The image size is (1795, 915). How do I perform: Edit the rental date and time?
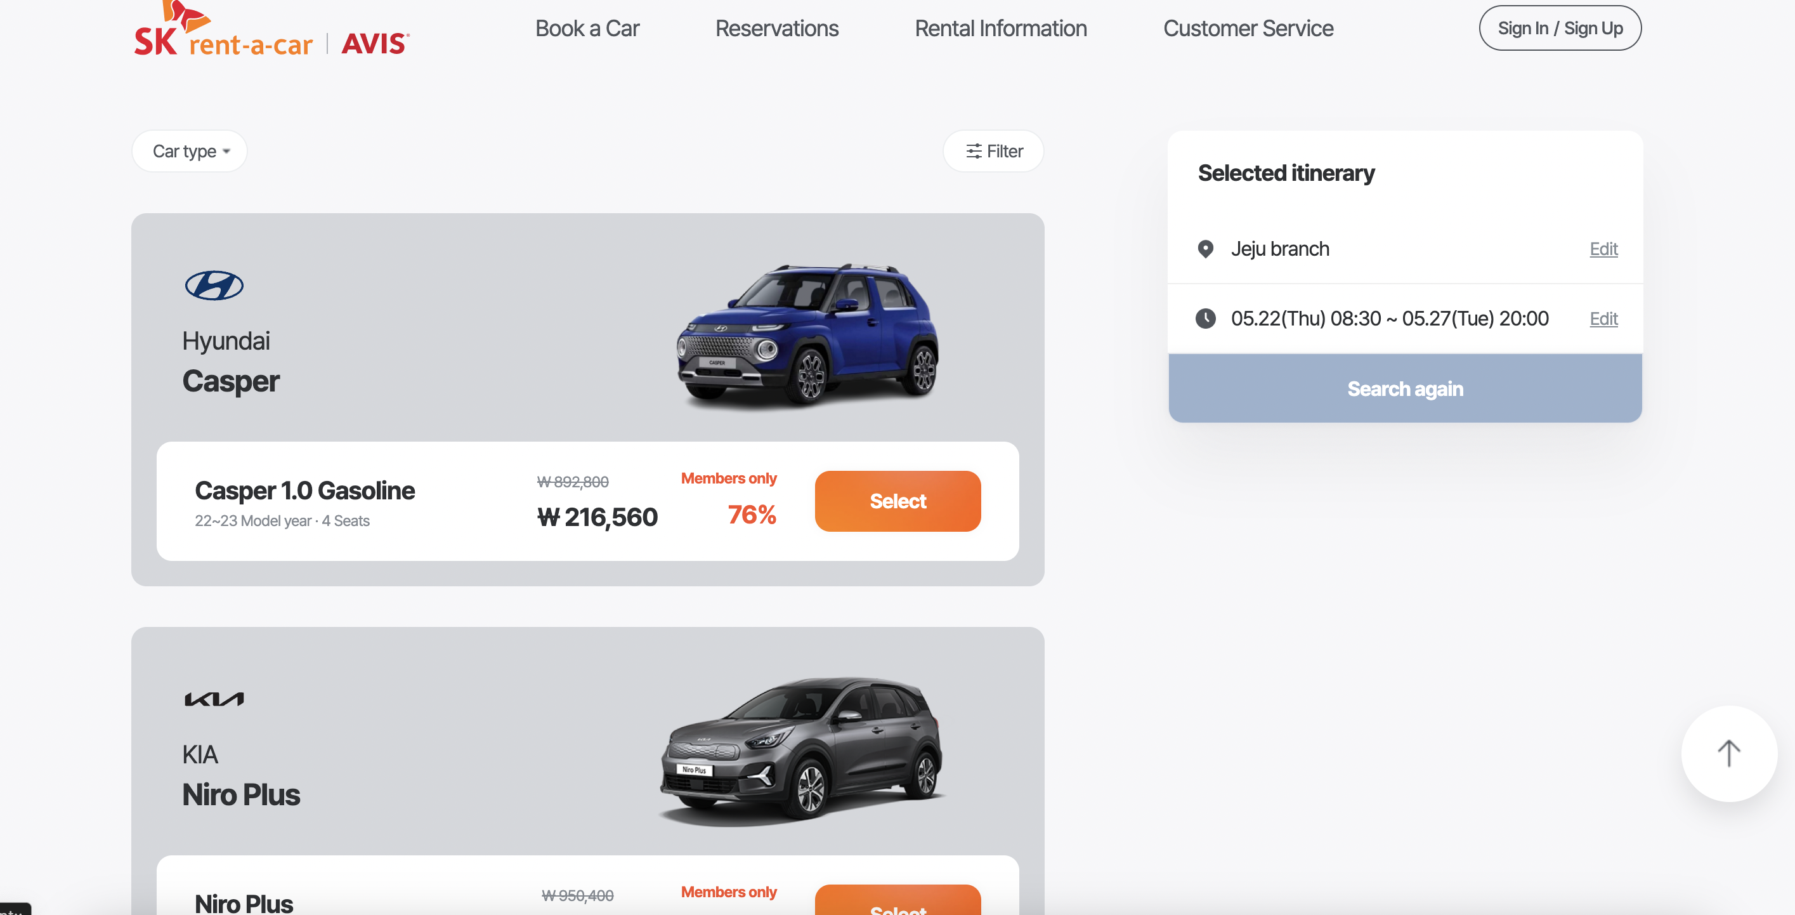pos(1603,319)
